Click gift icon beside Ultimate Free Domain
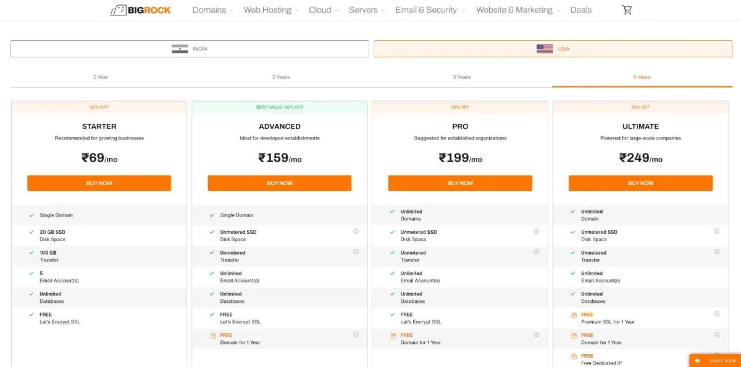 pyautogui.click(x=574, y=336)
